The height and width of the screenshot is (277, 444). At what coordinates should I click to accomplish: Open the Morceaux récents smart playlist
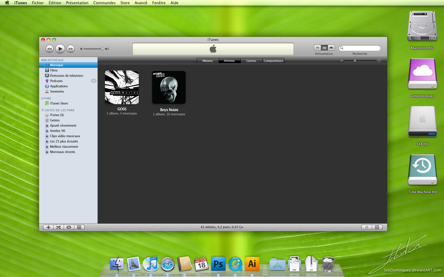[x=63, y=152]
